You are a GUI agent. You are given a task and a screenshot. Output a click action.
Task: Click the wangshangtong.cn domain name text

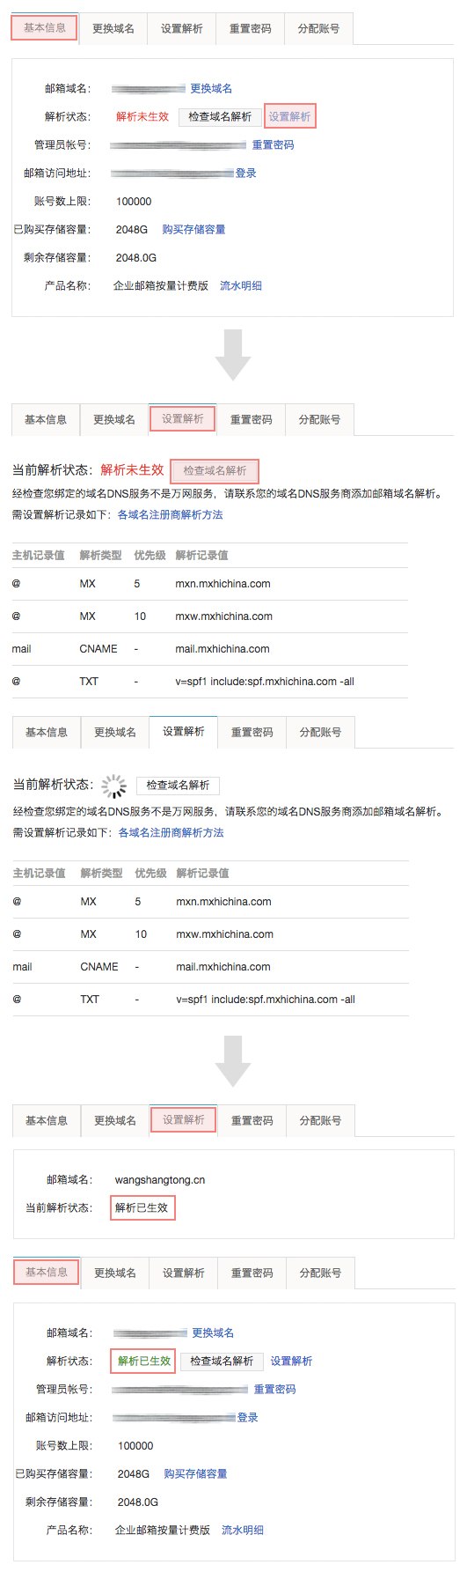(x=160, y=1180)
